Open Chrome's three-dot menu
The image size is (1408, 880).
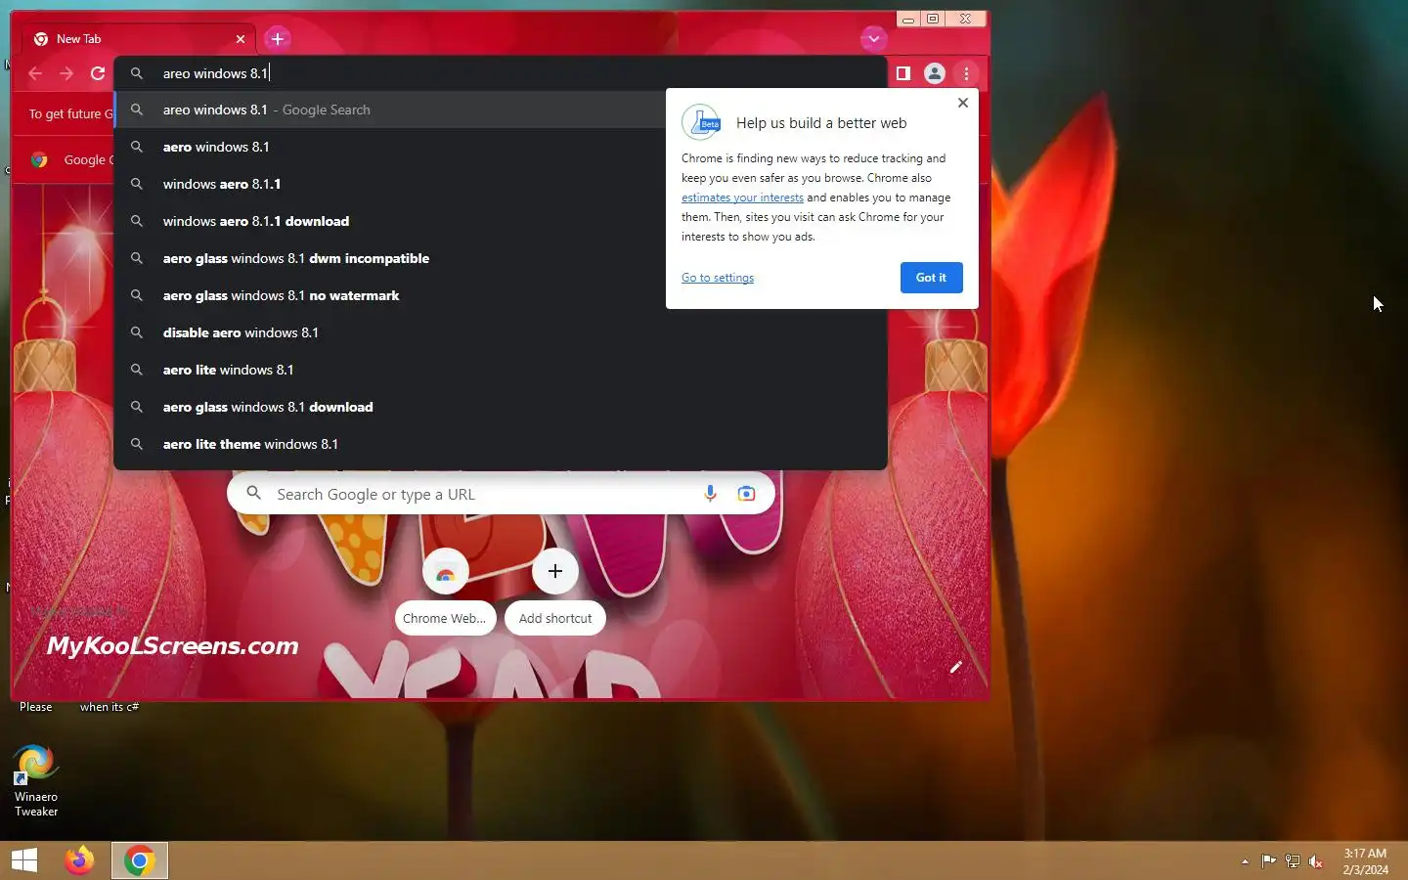[966, 73]
